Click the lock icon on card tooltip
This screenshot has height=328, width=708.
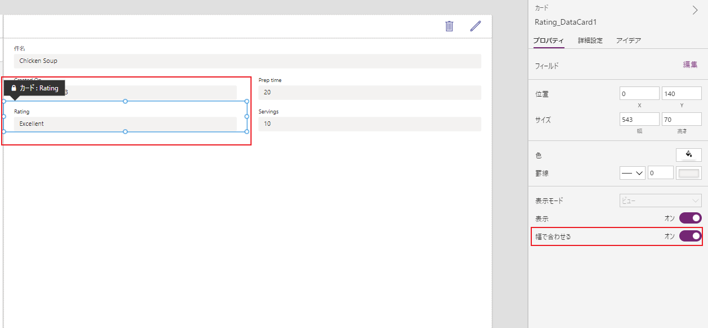pyautogui.click(x=14, y=88)
